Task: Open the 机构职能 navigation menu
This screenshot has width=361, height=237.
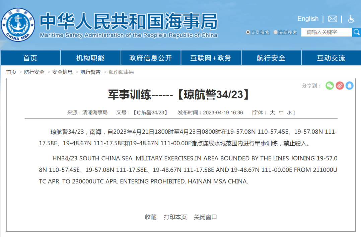Action: (x=90, y=58)
